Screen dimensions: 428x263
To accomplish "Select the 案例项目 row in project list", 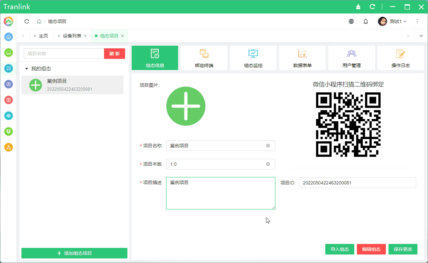I will click(x=72, y=85).
